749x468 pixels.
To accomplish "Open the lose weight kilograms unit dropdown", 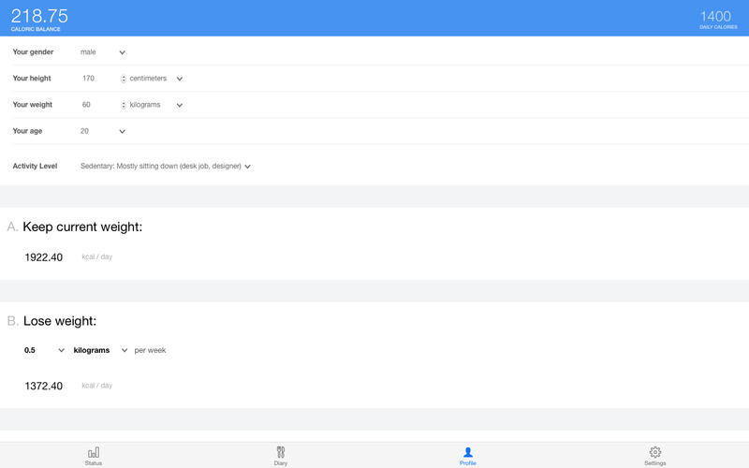I will click(98, 350).
